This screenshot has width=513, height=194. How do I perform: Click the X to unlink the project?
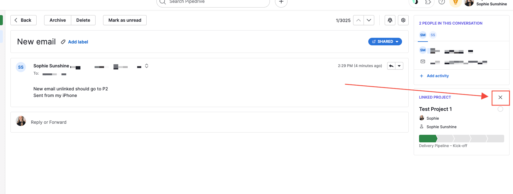coord(500,97)
